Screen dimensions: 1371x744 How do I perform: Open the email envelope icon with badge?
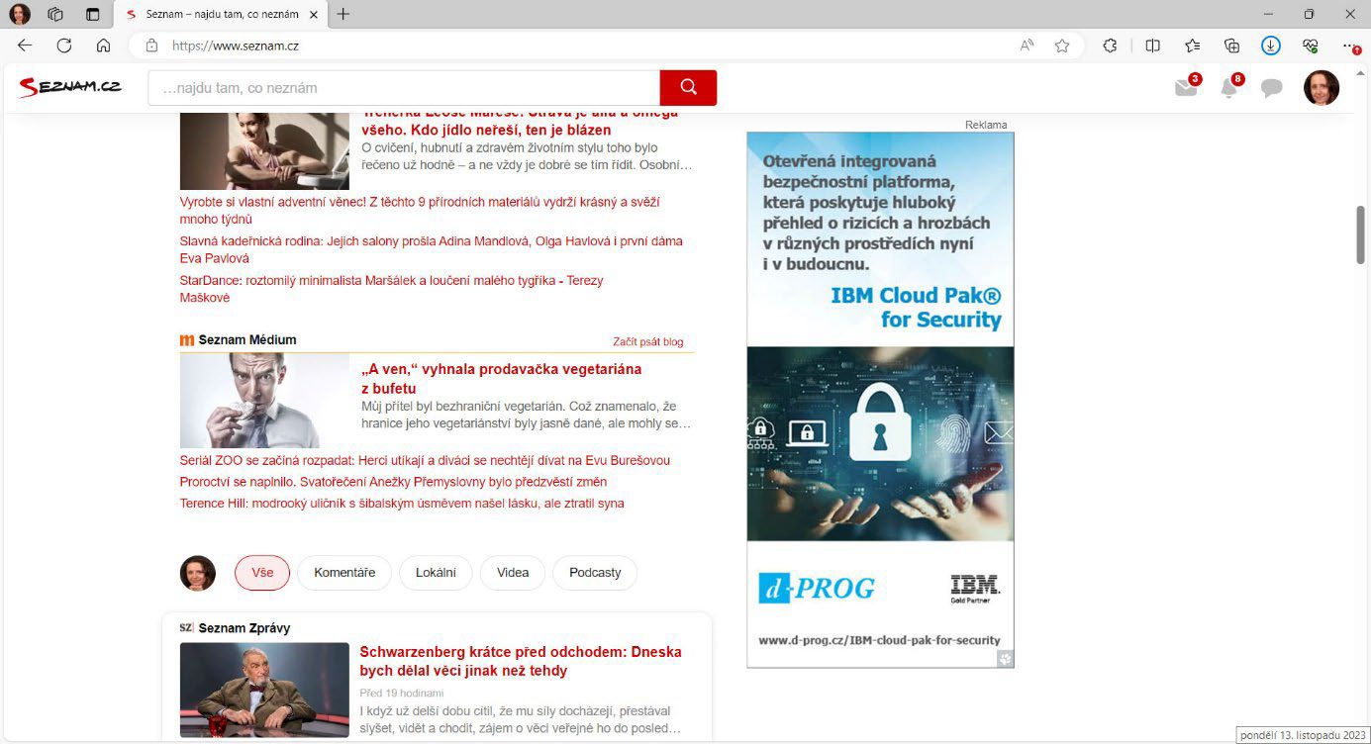point(1186,87)
